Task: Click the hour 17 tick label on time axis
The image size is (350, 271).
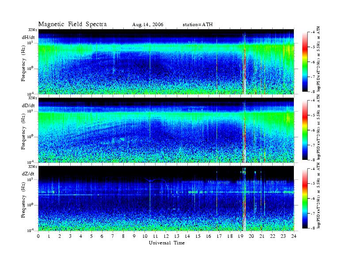Action: (219, 236)
